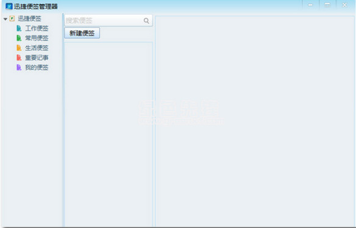Viewport: 356px width, 228px height.
Task: Collapse the 迅捷便签 tree arrow
Action: point(5,19)
